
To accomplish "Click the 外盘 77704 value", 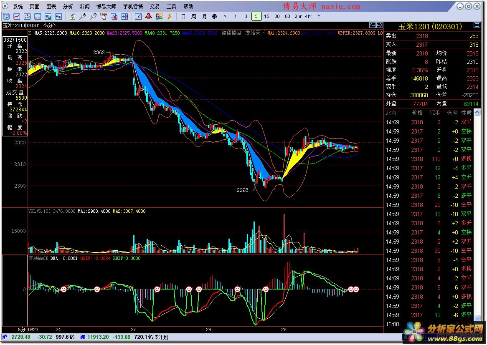I will [421, 104].
